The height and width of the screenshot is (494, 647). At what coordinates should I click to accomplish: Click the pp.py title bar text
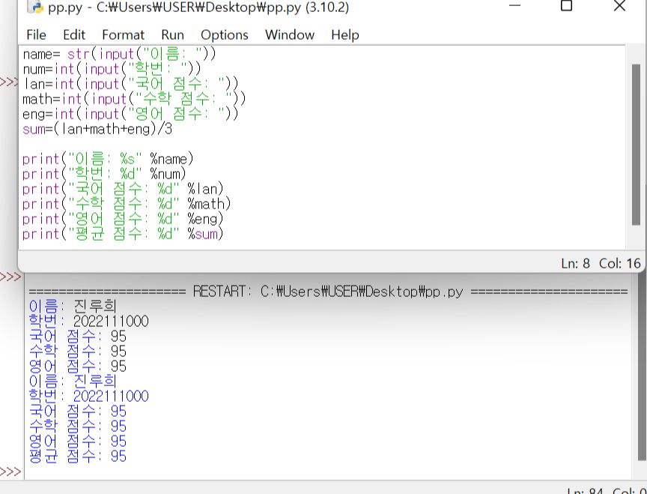[x=198, y=7]
